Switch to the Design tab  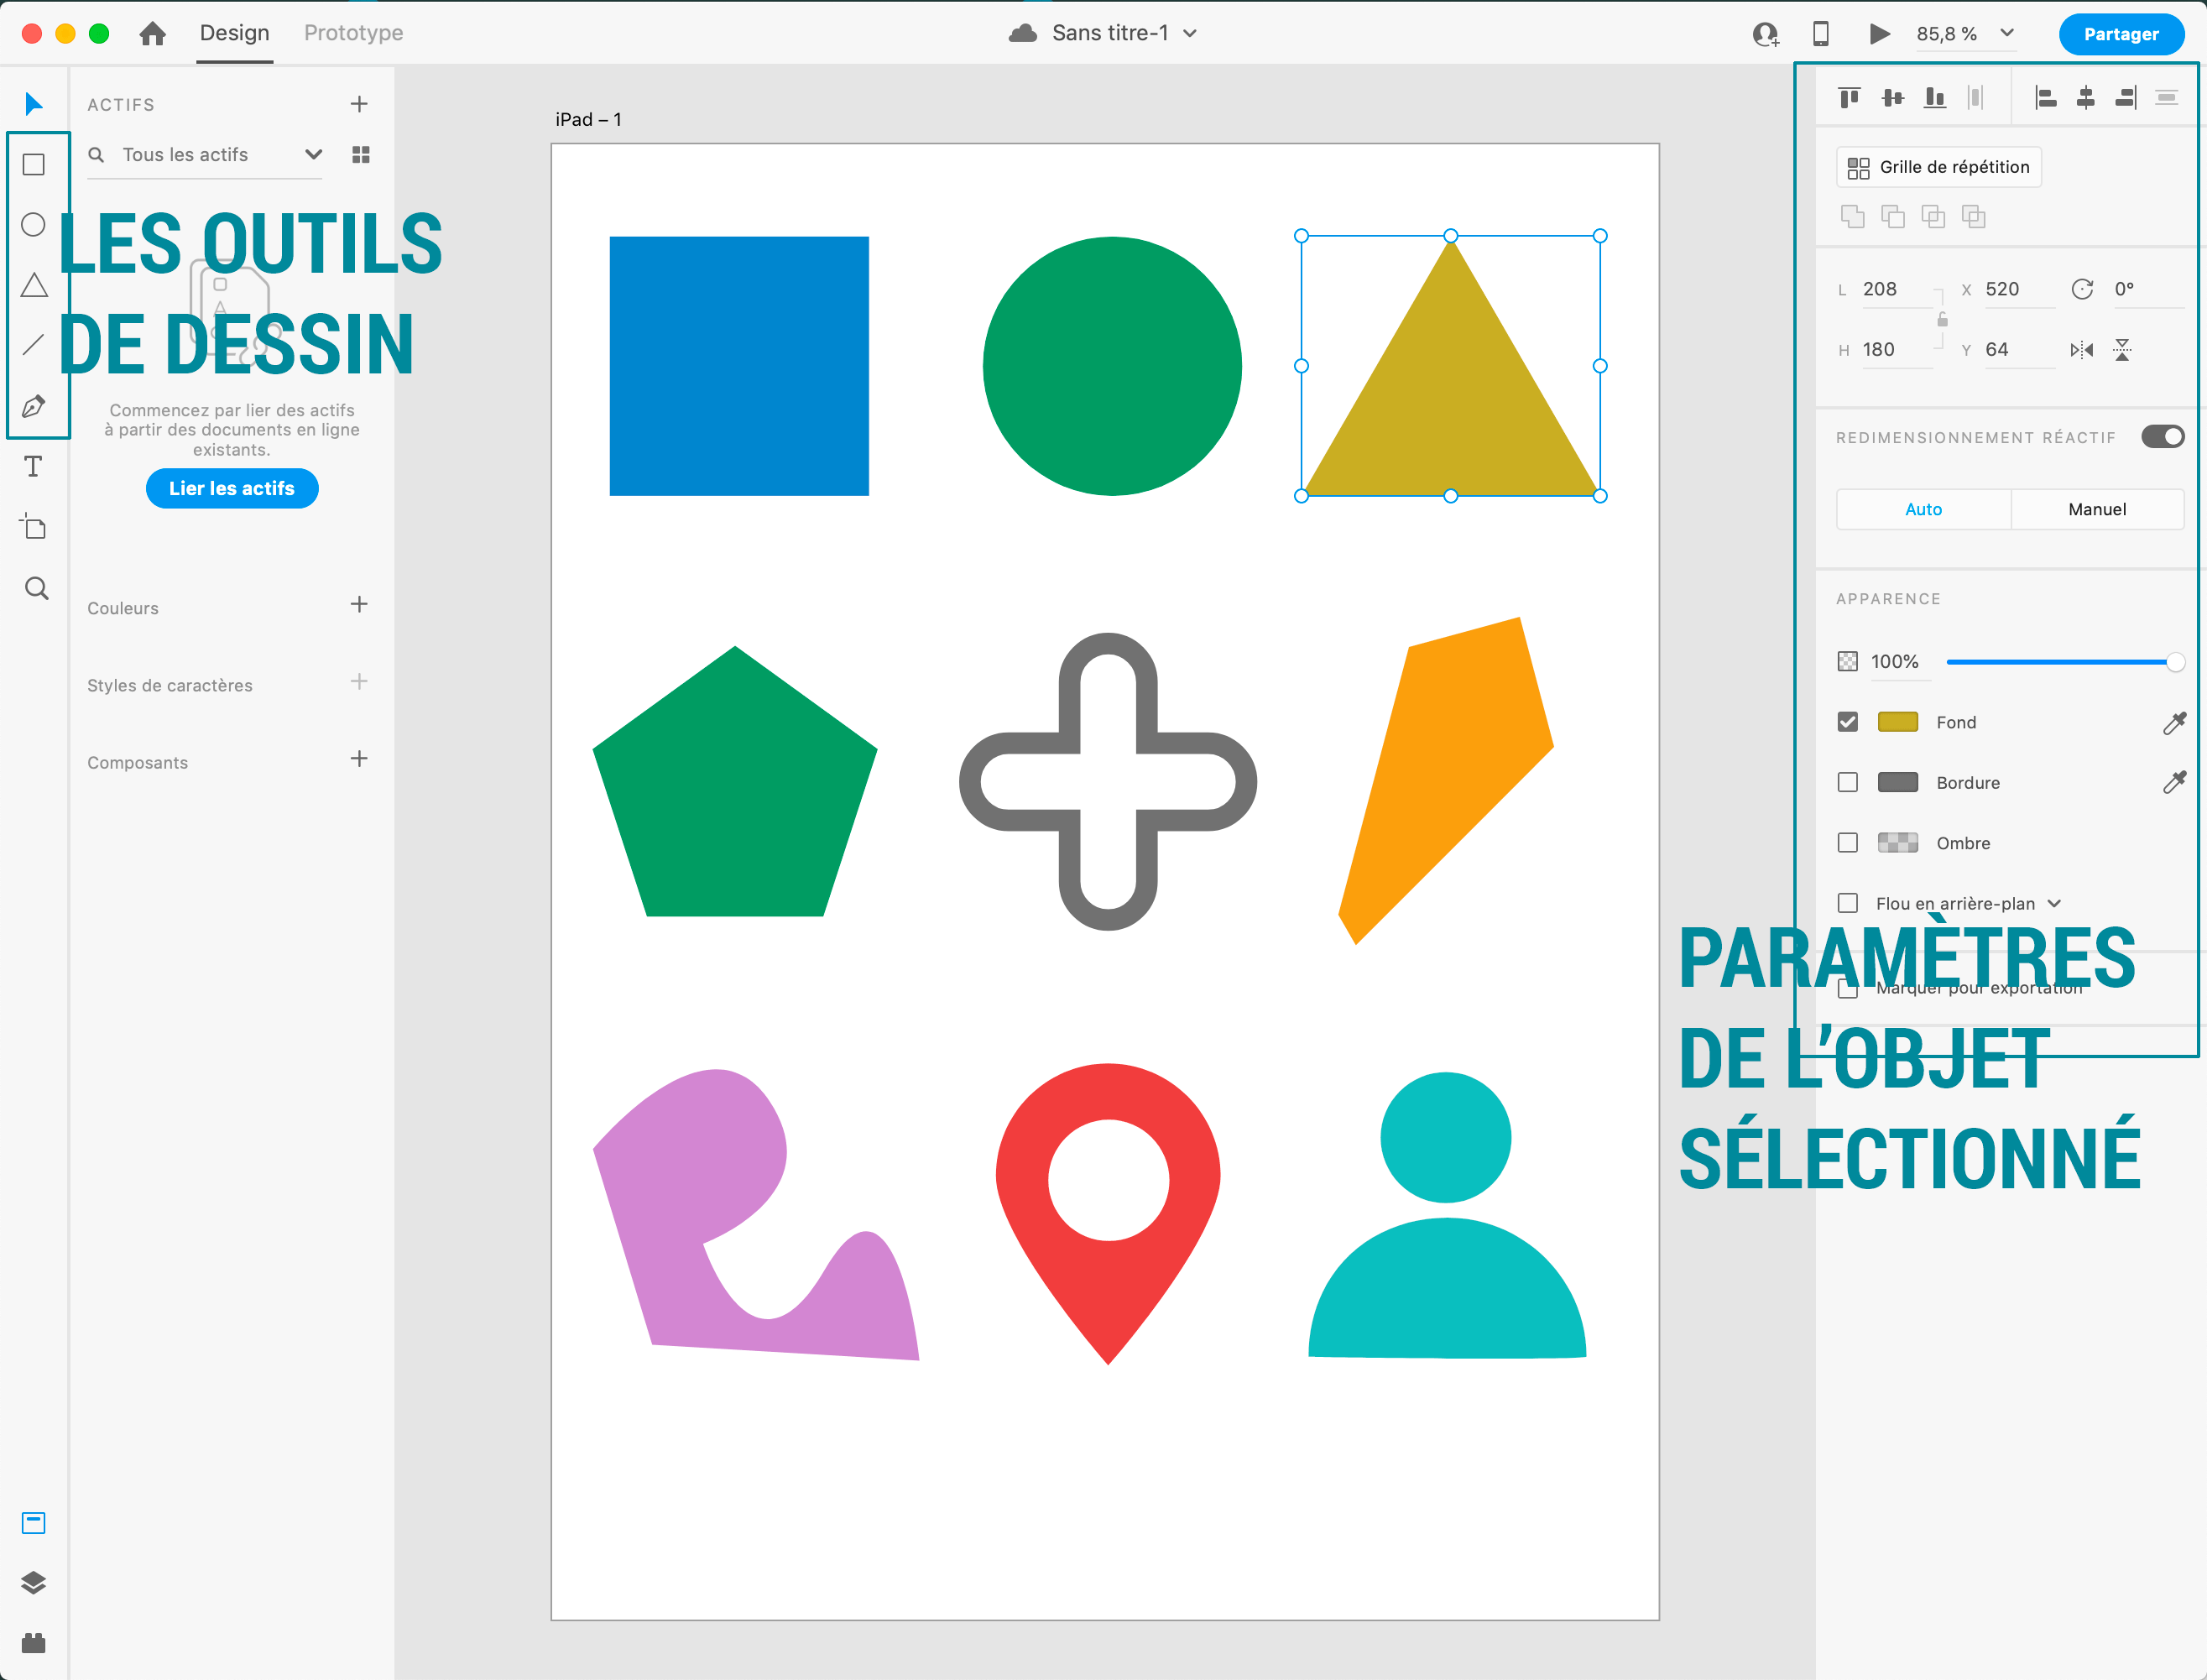[x=234, y=33]
